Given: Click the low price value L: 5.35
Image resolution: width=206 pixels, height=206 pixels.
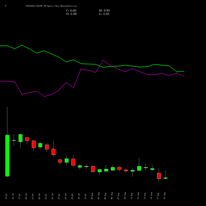Looking at the screenshot, I should click(104, 14).
